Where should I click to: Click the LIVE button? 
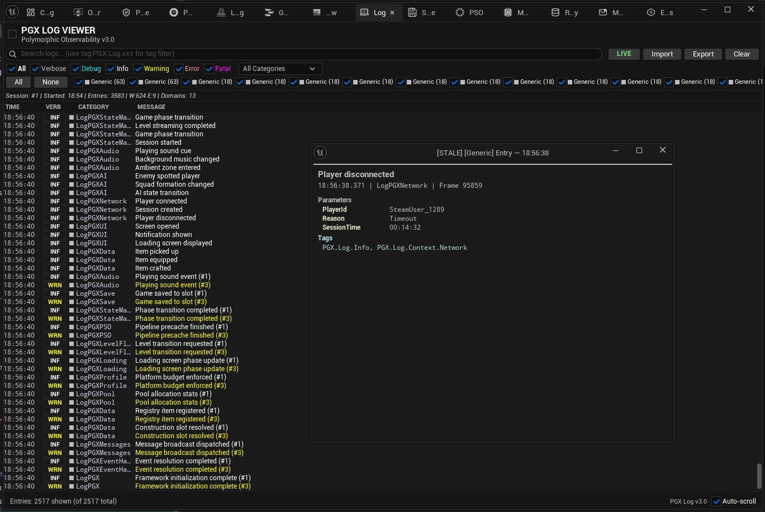(x=624, y=54)
